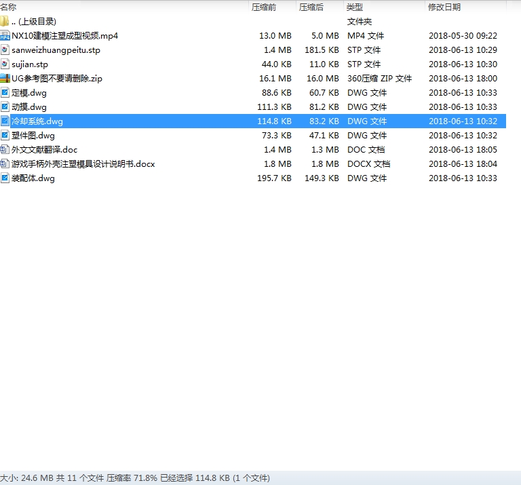Click the MP4 icon of NX10建模注塑成型视频.mp4

point(5,35)
